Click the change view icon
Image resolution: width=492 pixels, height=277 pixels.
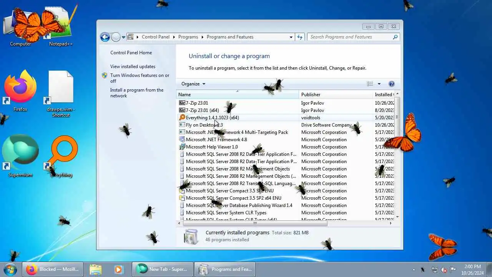[x=370, y=84]
